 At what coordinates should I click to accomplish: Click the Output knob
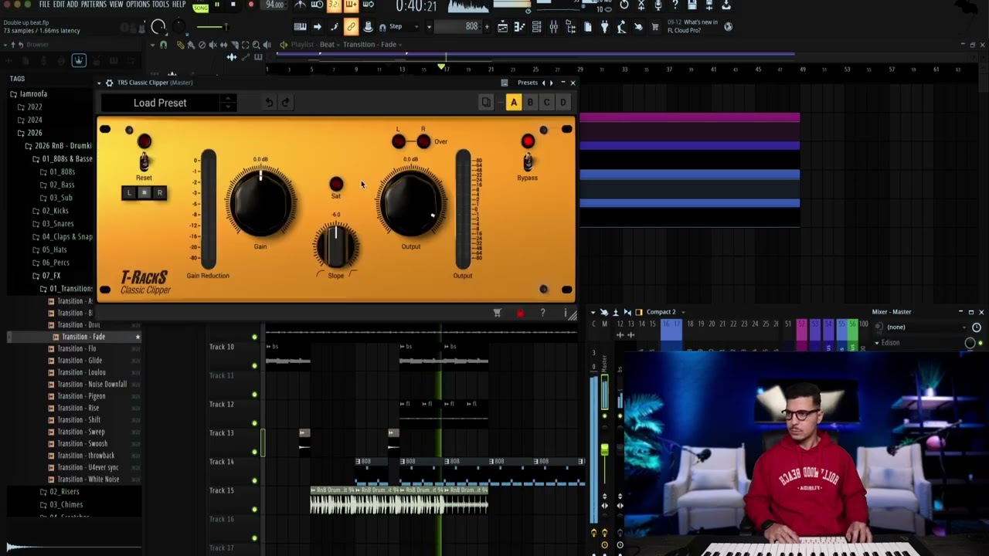411,202
